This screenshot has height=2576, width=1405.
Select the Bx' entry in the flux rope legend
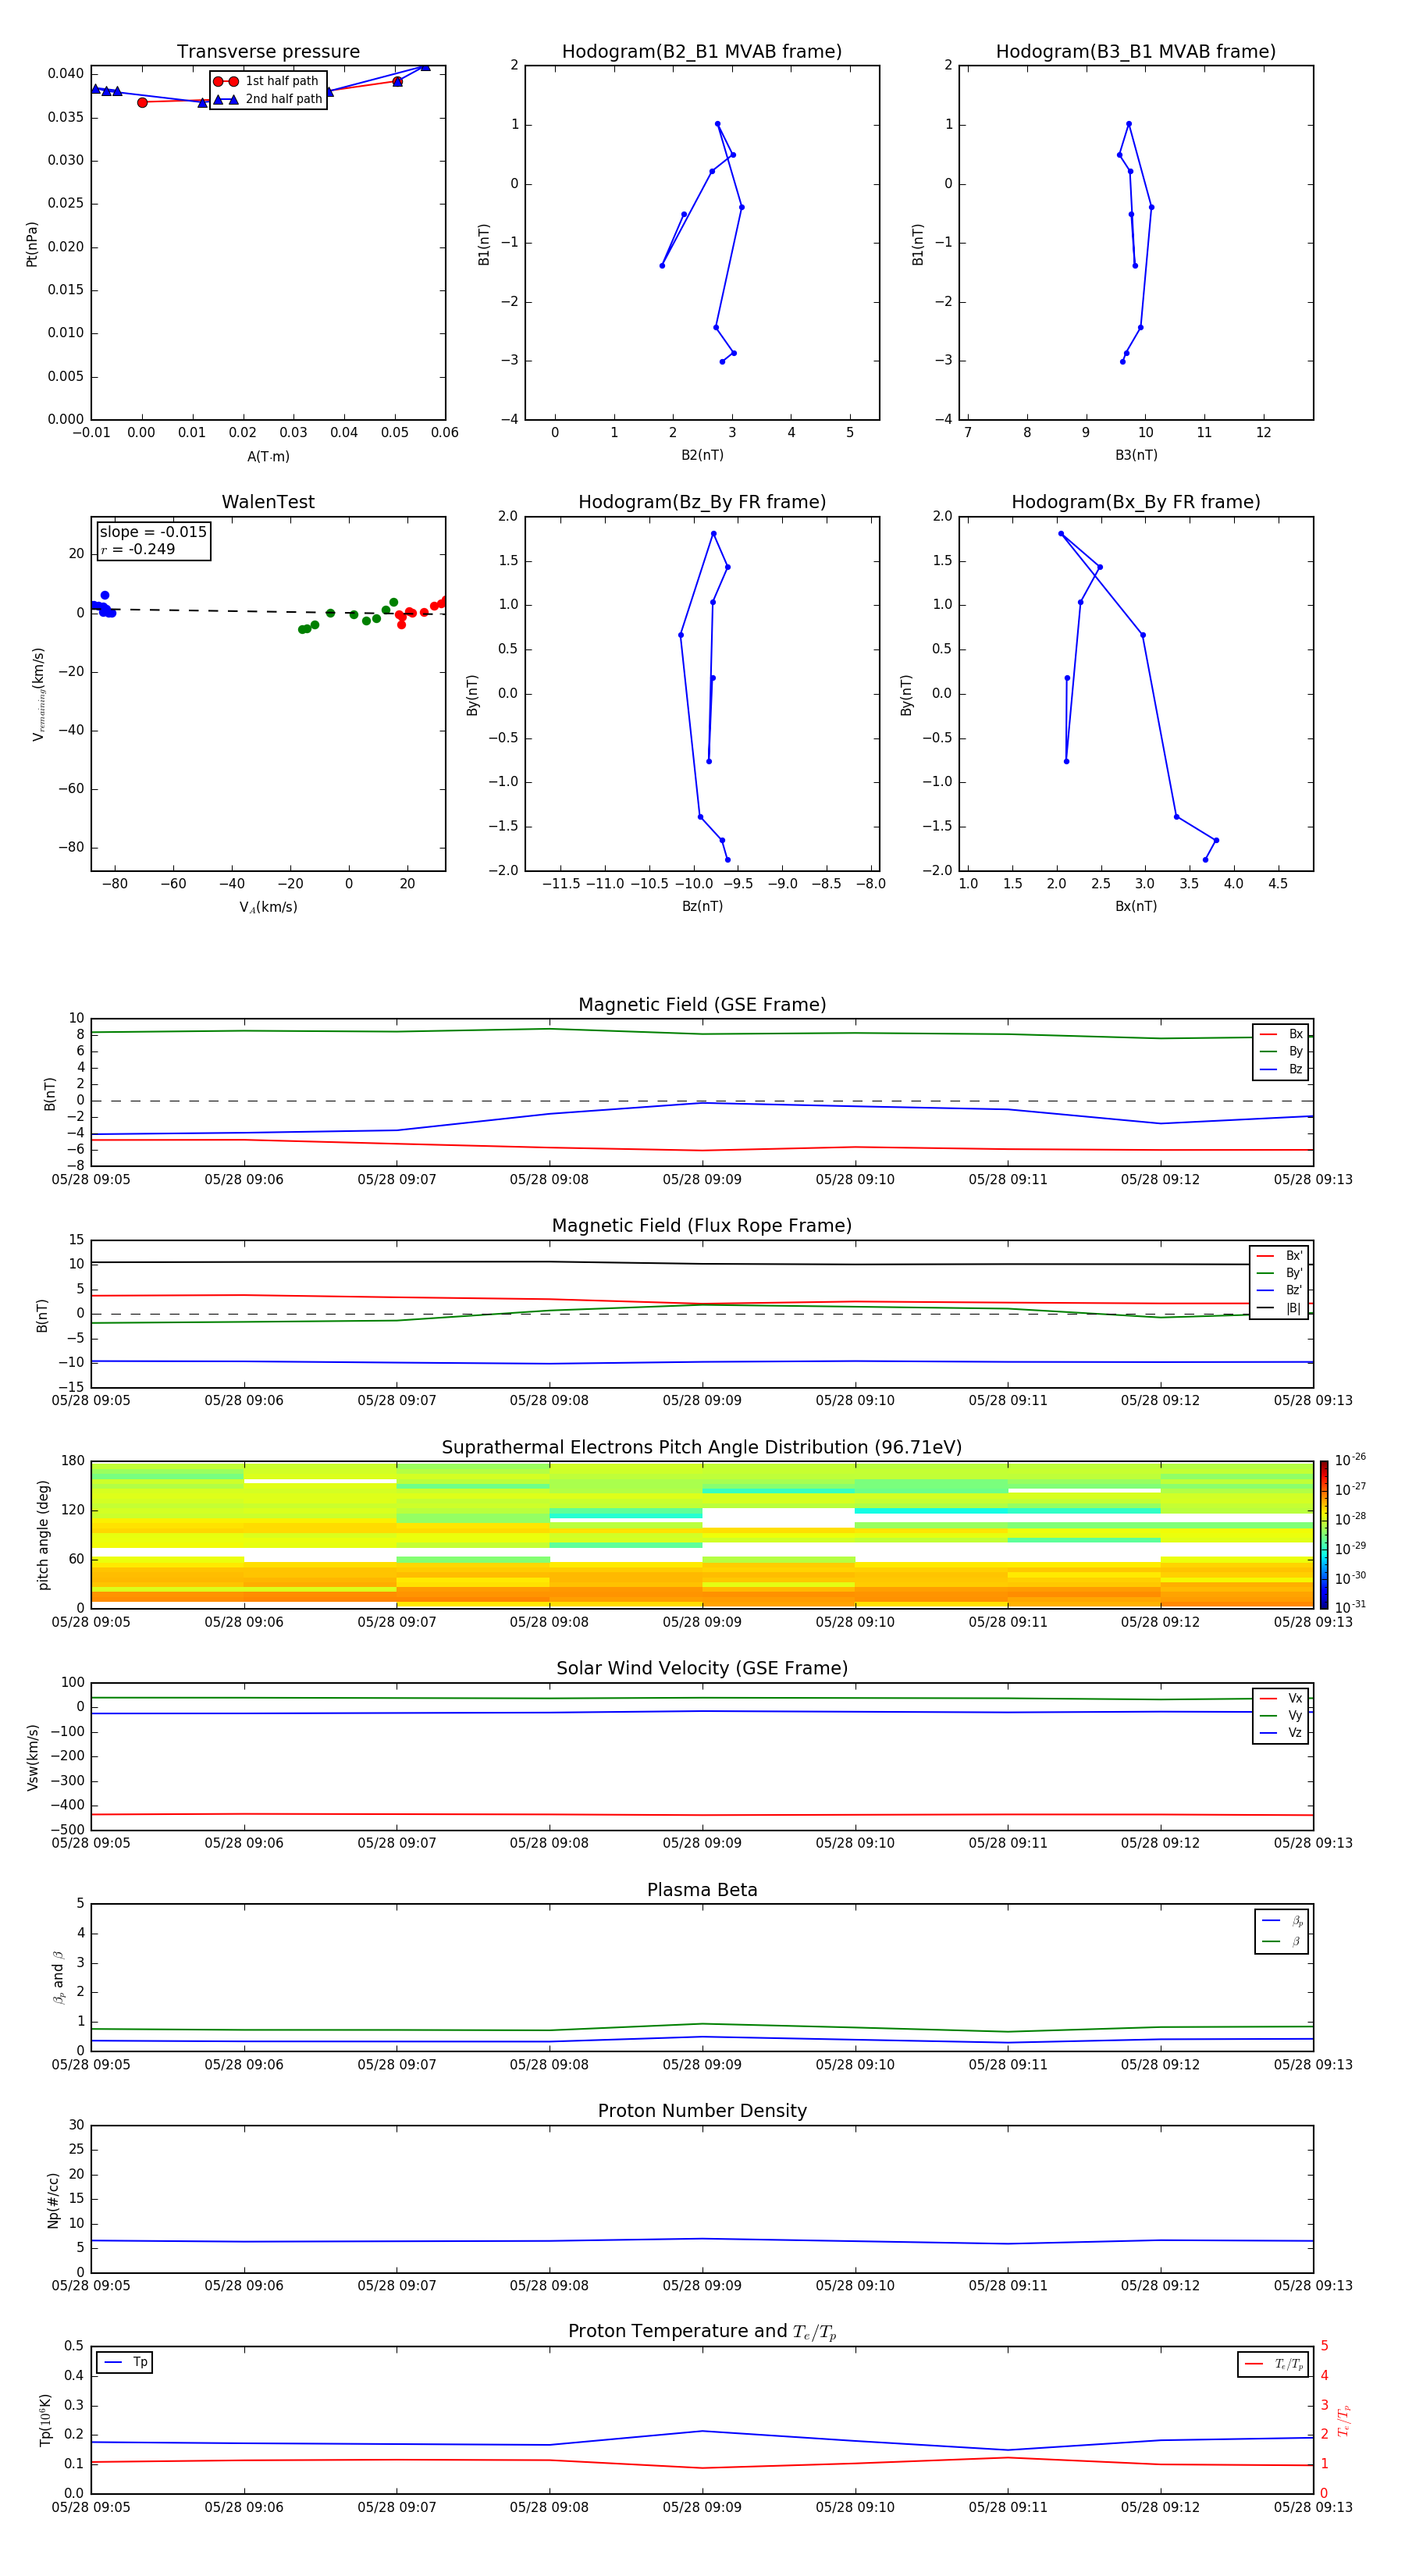pos(1279,1256)
